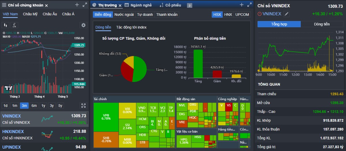Open the Cổ phiếu tab
Viewport: 346px width, 151px height.
[x=173, y=5]
